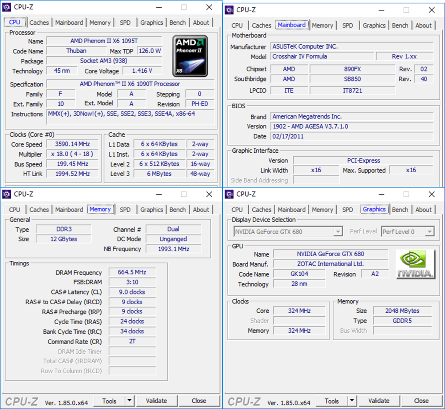Click the CPU-Z title icon of the GPU window
445x409 pixels.
click(229, 194)
